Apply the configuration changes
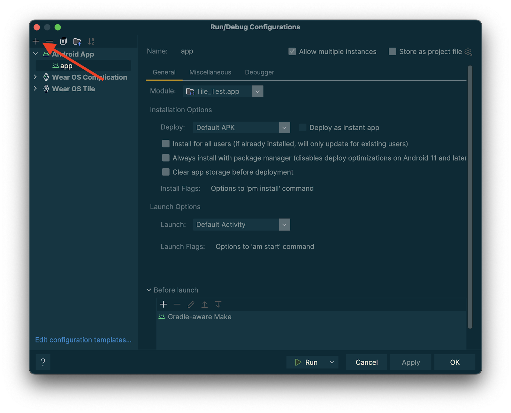Viewport: 511px width, 413px height. [411, 362]
